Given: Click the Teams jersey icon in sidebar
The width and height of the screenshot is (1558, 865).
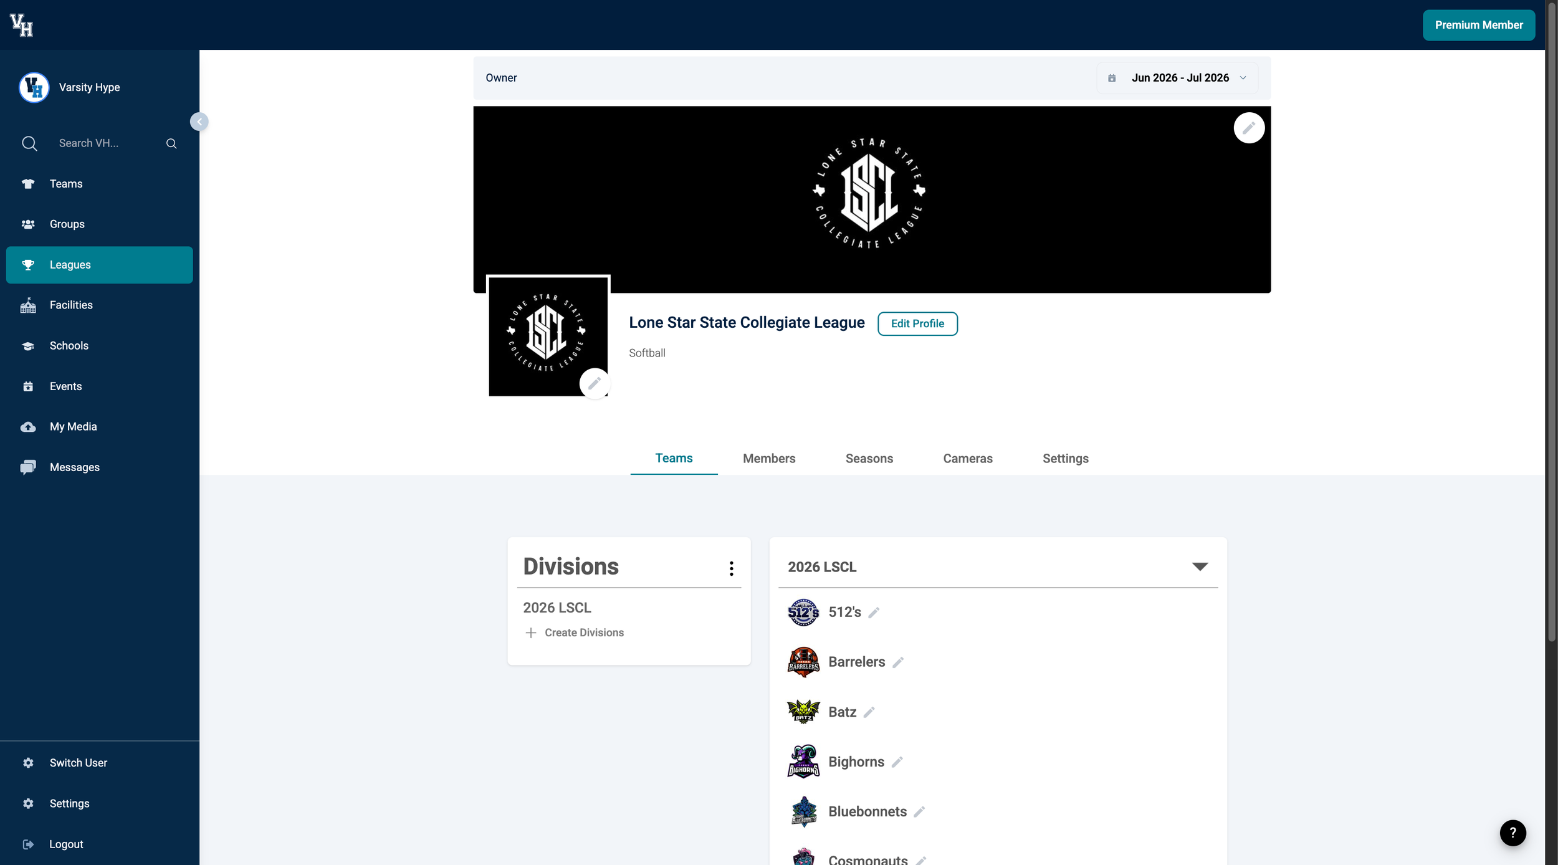Looking at the screenshot, I should (x=28, y=184).
